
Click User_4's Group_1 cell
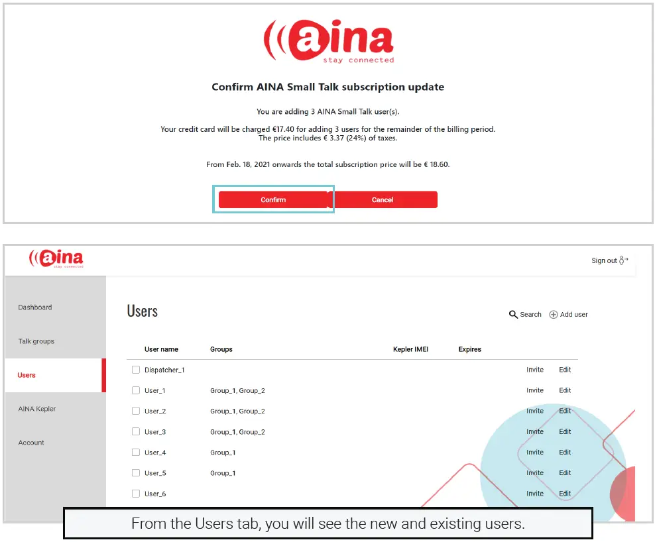click(223, 453)
